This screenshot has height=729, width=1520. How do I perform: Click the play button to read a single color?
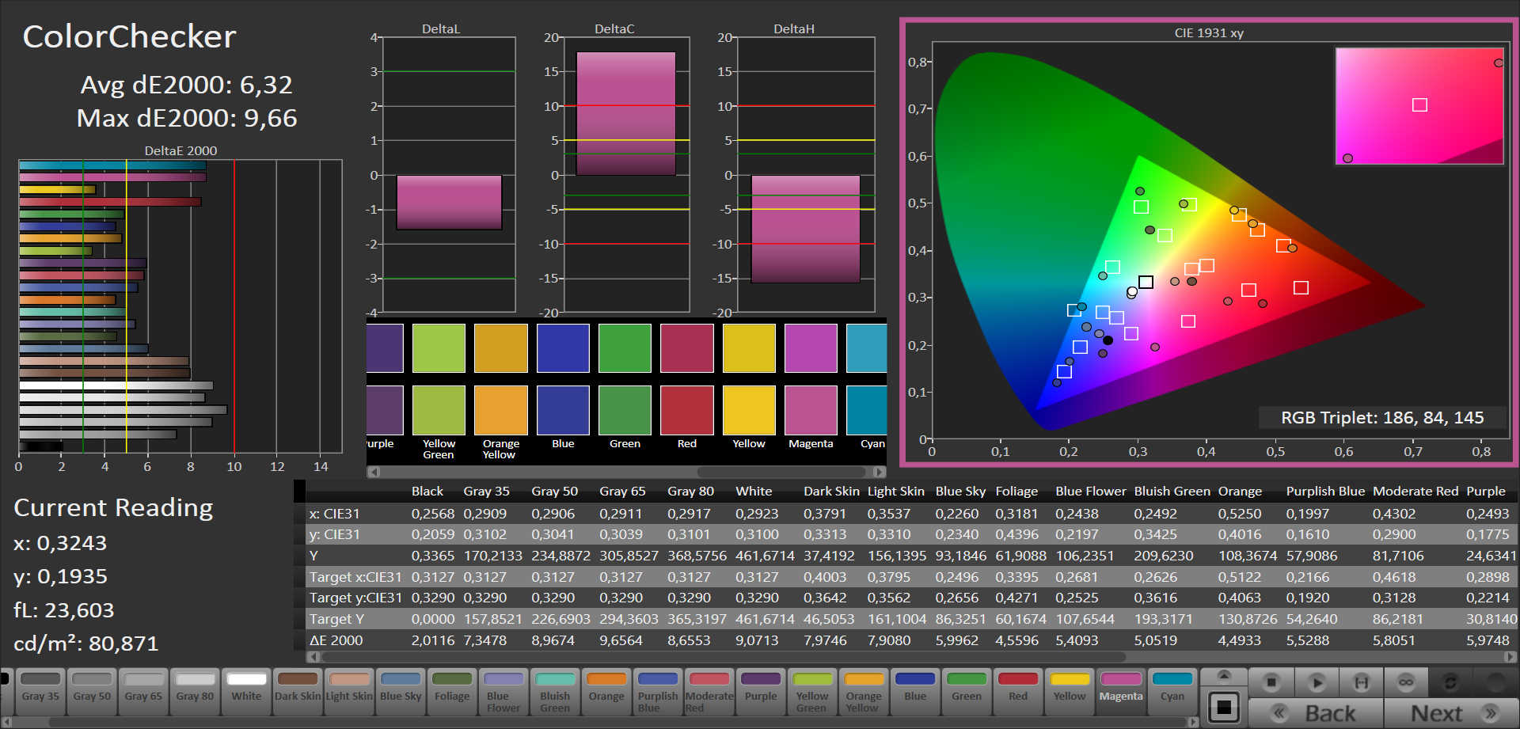[x=1317, y=682]
